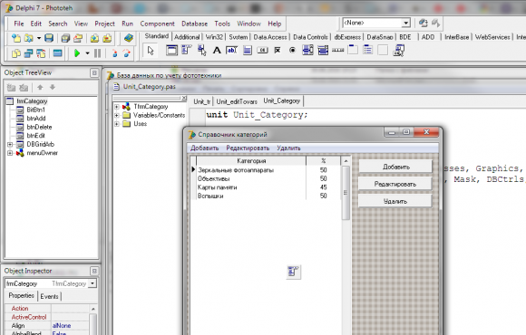Viewport: 526px width, 335px height.
Task: Click MainMenu component on the form
Action: click(x=294, y=272)
